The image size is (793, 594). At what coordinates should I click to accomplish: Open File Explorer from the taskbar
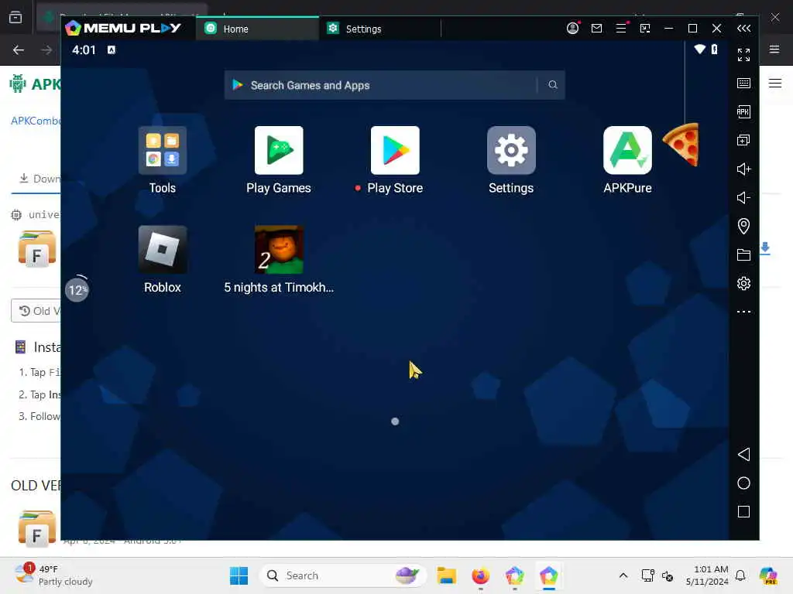(x=447, y=575)
